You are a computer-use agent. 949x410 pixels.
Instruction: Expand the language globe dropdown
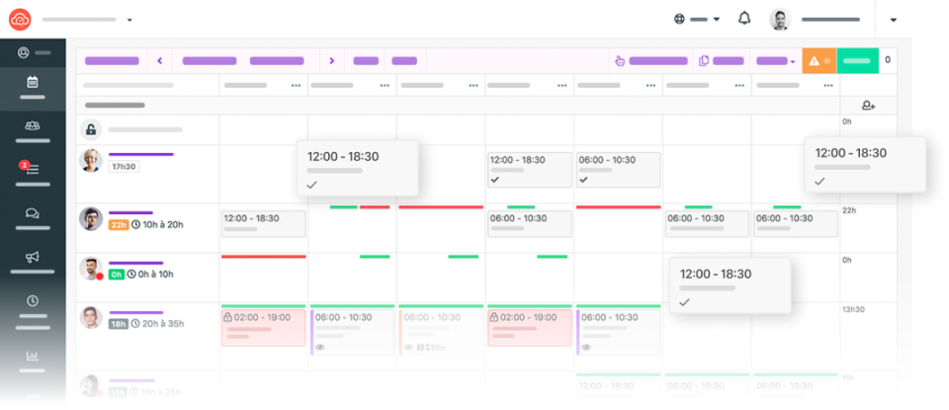(x=697, y=19)
